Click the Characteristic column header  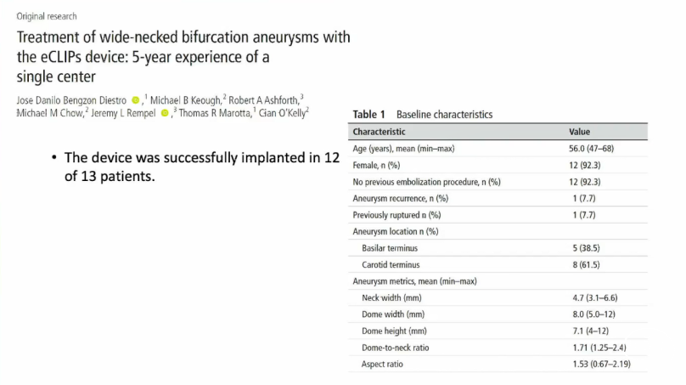tap(379, 132)
